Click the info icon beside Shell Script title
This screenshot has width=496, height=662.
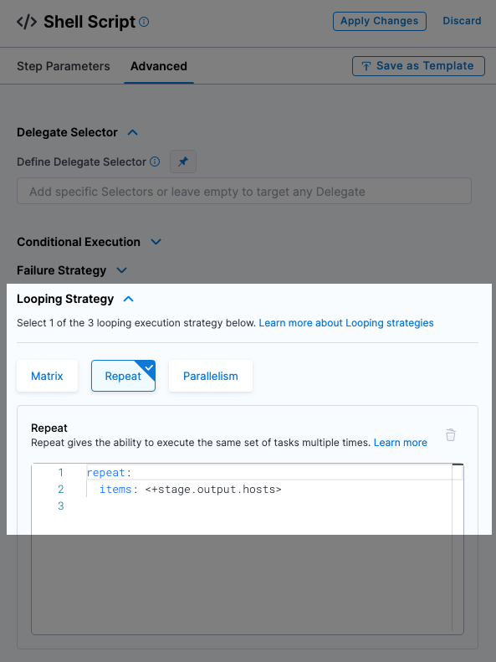tap(144, 22)
